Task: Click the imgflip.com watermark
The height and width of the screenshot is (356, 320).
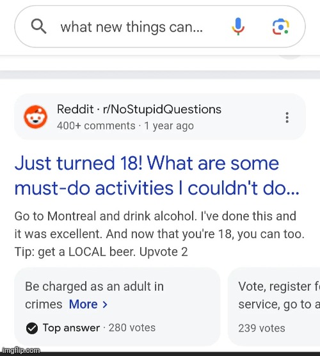Action: pyautogui.click(x=20, y=350)
